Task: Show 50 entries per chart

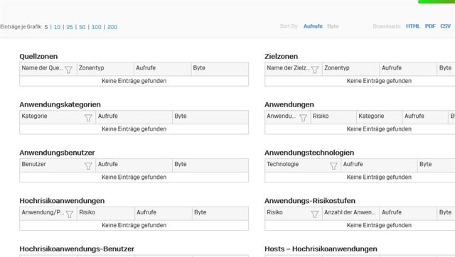Action: [x=82, y=27]
